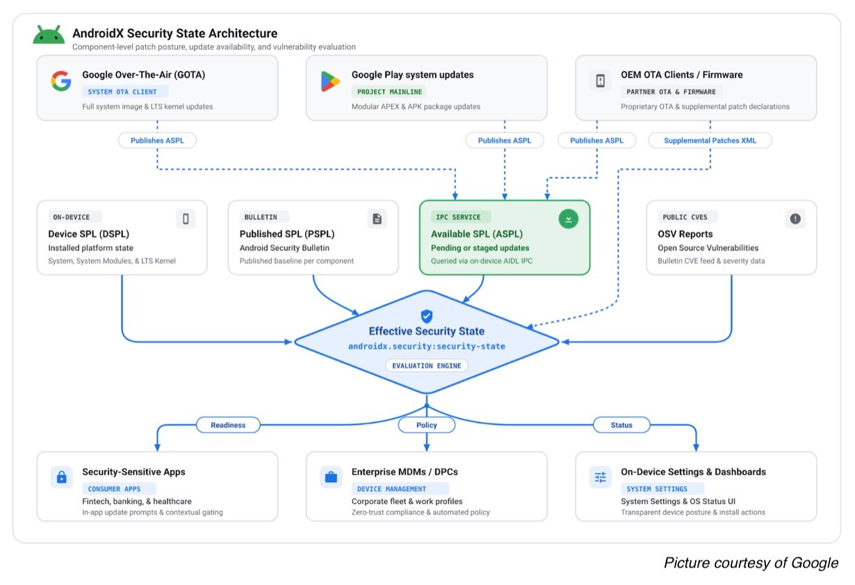
Task: Click the Device SPL (DSPL) heading
Action: coord(88,234)
